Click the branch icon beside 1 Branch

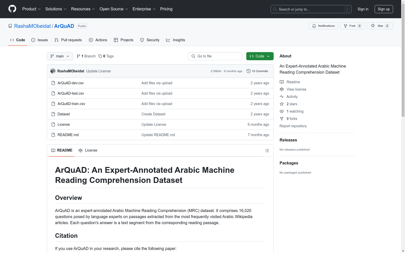point(78,56)
